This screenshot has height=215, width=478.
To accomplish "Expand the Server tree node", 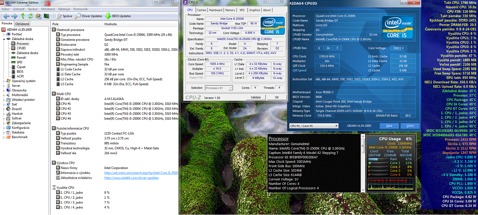I will tap(4, 86).
